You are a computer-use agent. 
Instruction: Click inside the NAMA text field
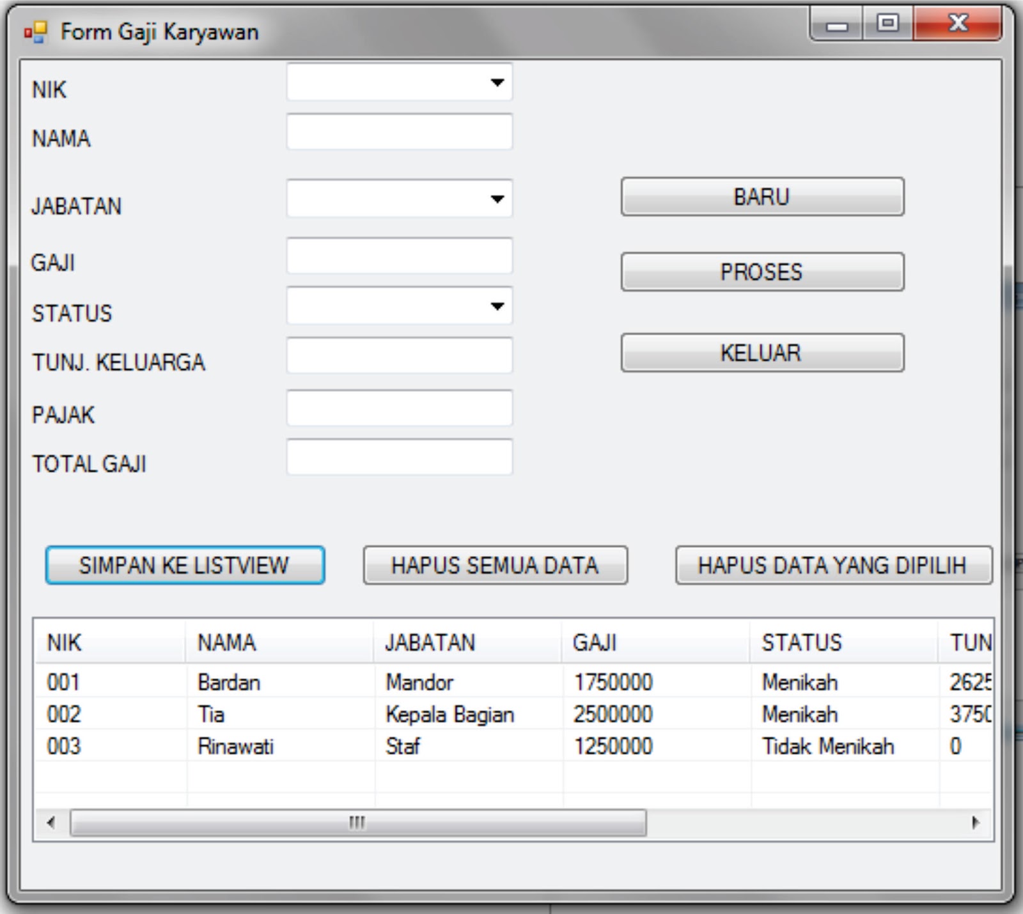[x=400, y=132]
